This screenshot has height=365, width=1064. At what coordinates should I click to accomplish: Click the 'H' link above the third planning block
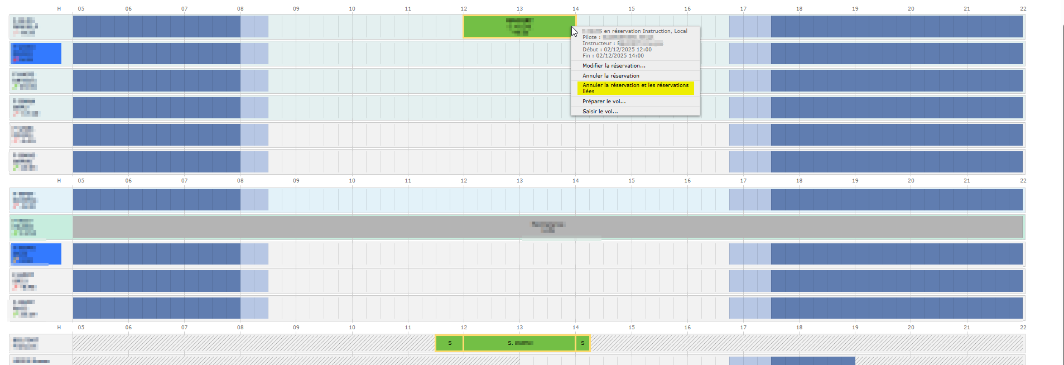(x=59, y=328)
